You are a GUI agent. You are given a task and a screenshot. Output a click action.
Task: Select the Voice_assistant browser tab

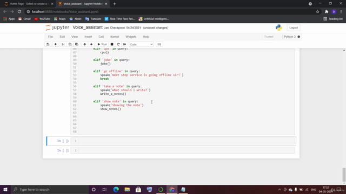coord(83,4)
